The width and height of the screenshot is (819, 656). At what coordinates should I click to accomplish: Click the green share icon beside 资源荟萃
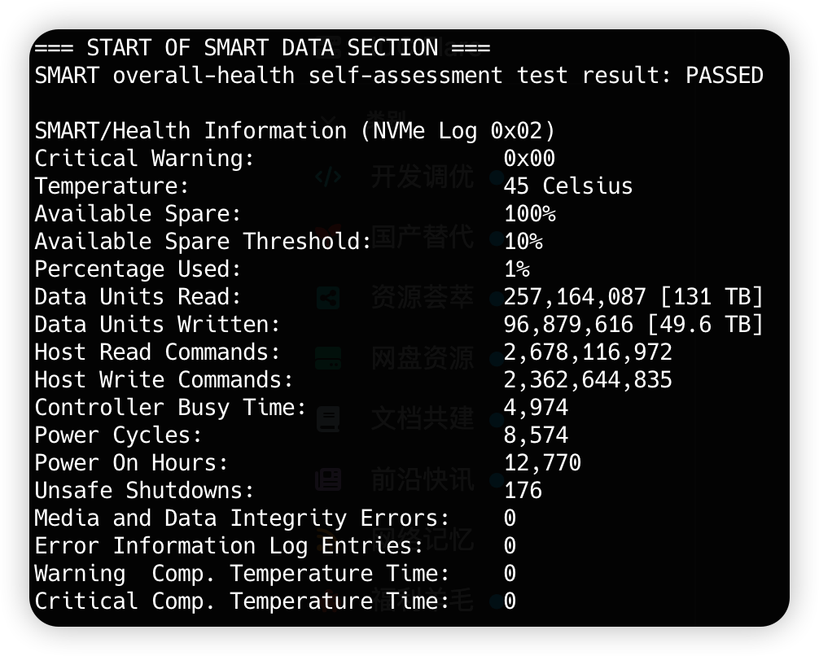(328, 298)
